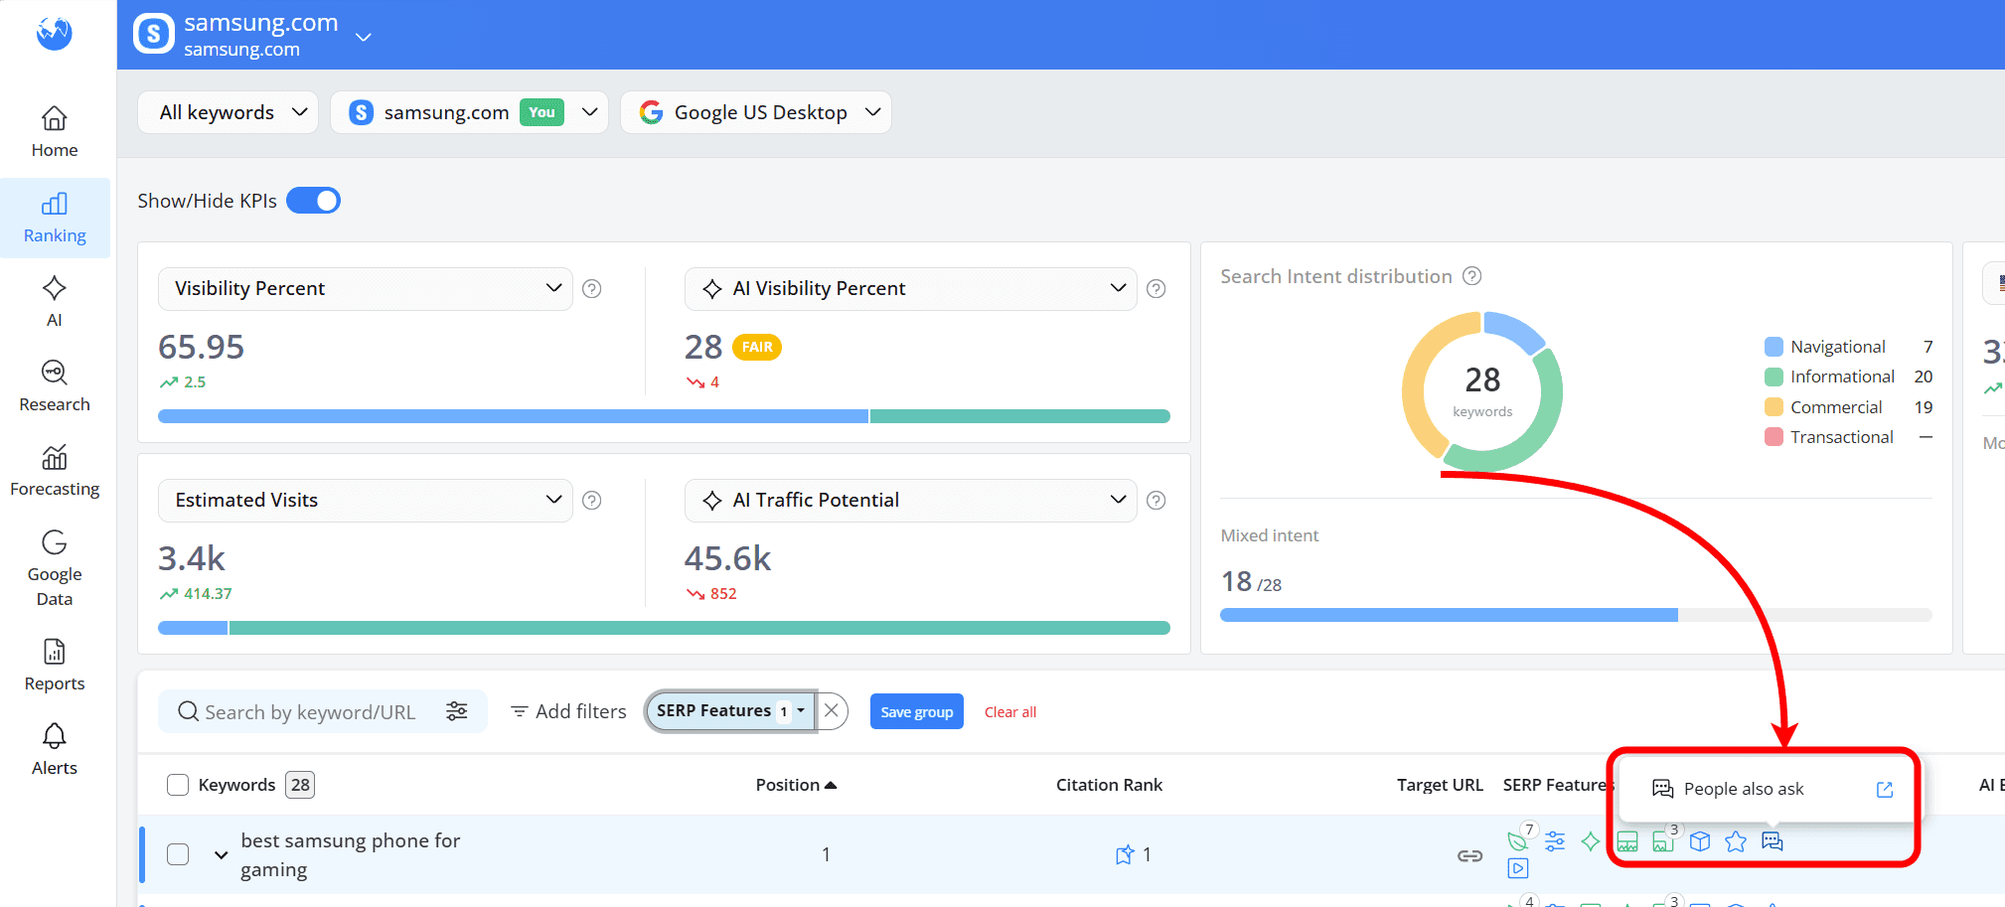The image size is (2005, 907).
Task: Click the People also ask SERP feature icon
Action: 1773,841
